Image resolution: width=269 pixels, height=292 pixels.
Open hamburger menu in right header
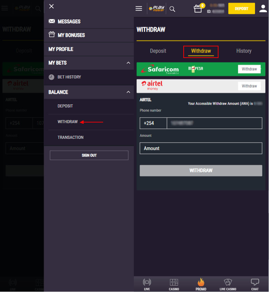click(x=139, y=9)
